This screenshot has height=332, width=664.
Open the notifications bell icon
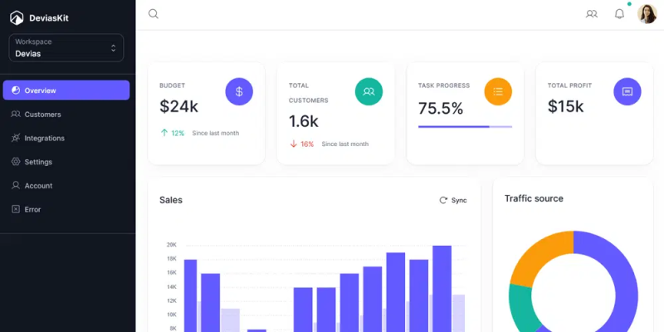(x=619, y=14)
